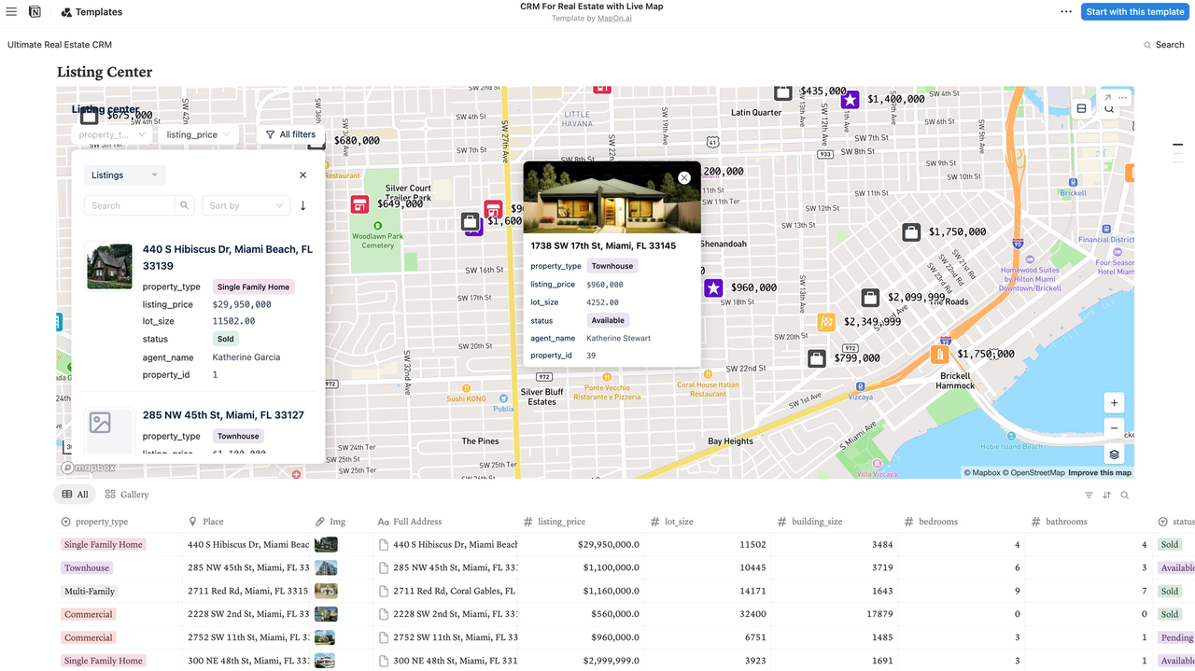Toggle sort direction arrow in Listings panel
1195x671 pixels.
[x=302, y=205]
